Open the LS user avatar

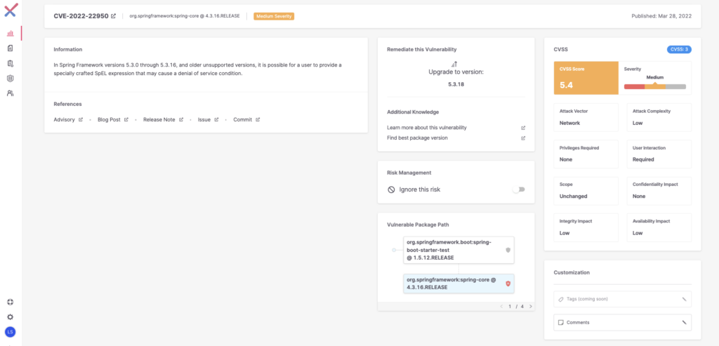(11, 331)
